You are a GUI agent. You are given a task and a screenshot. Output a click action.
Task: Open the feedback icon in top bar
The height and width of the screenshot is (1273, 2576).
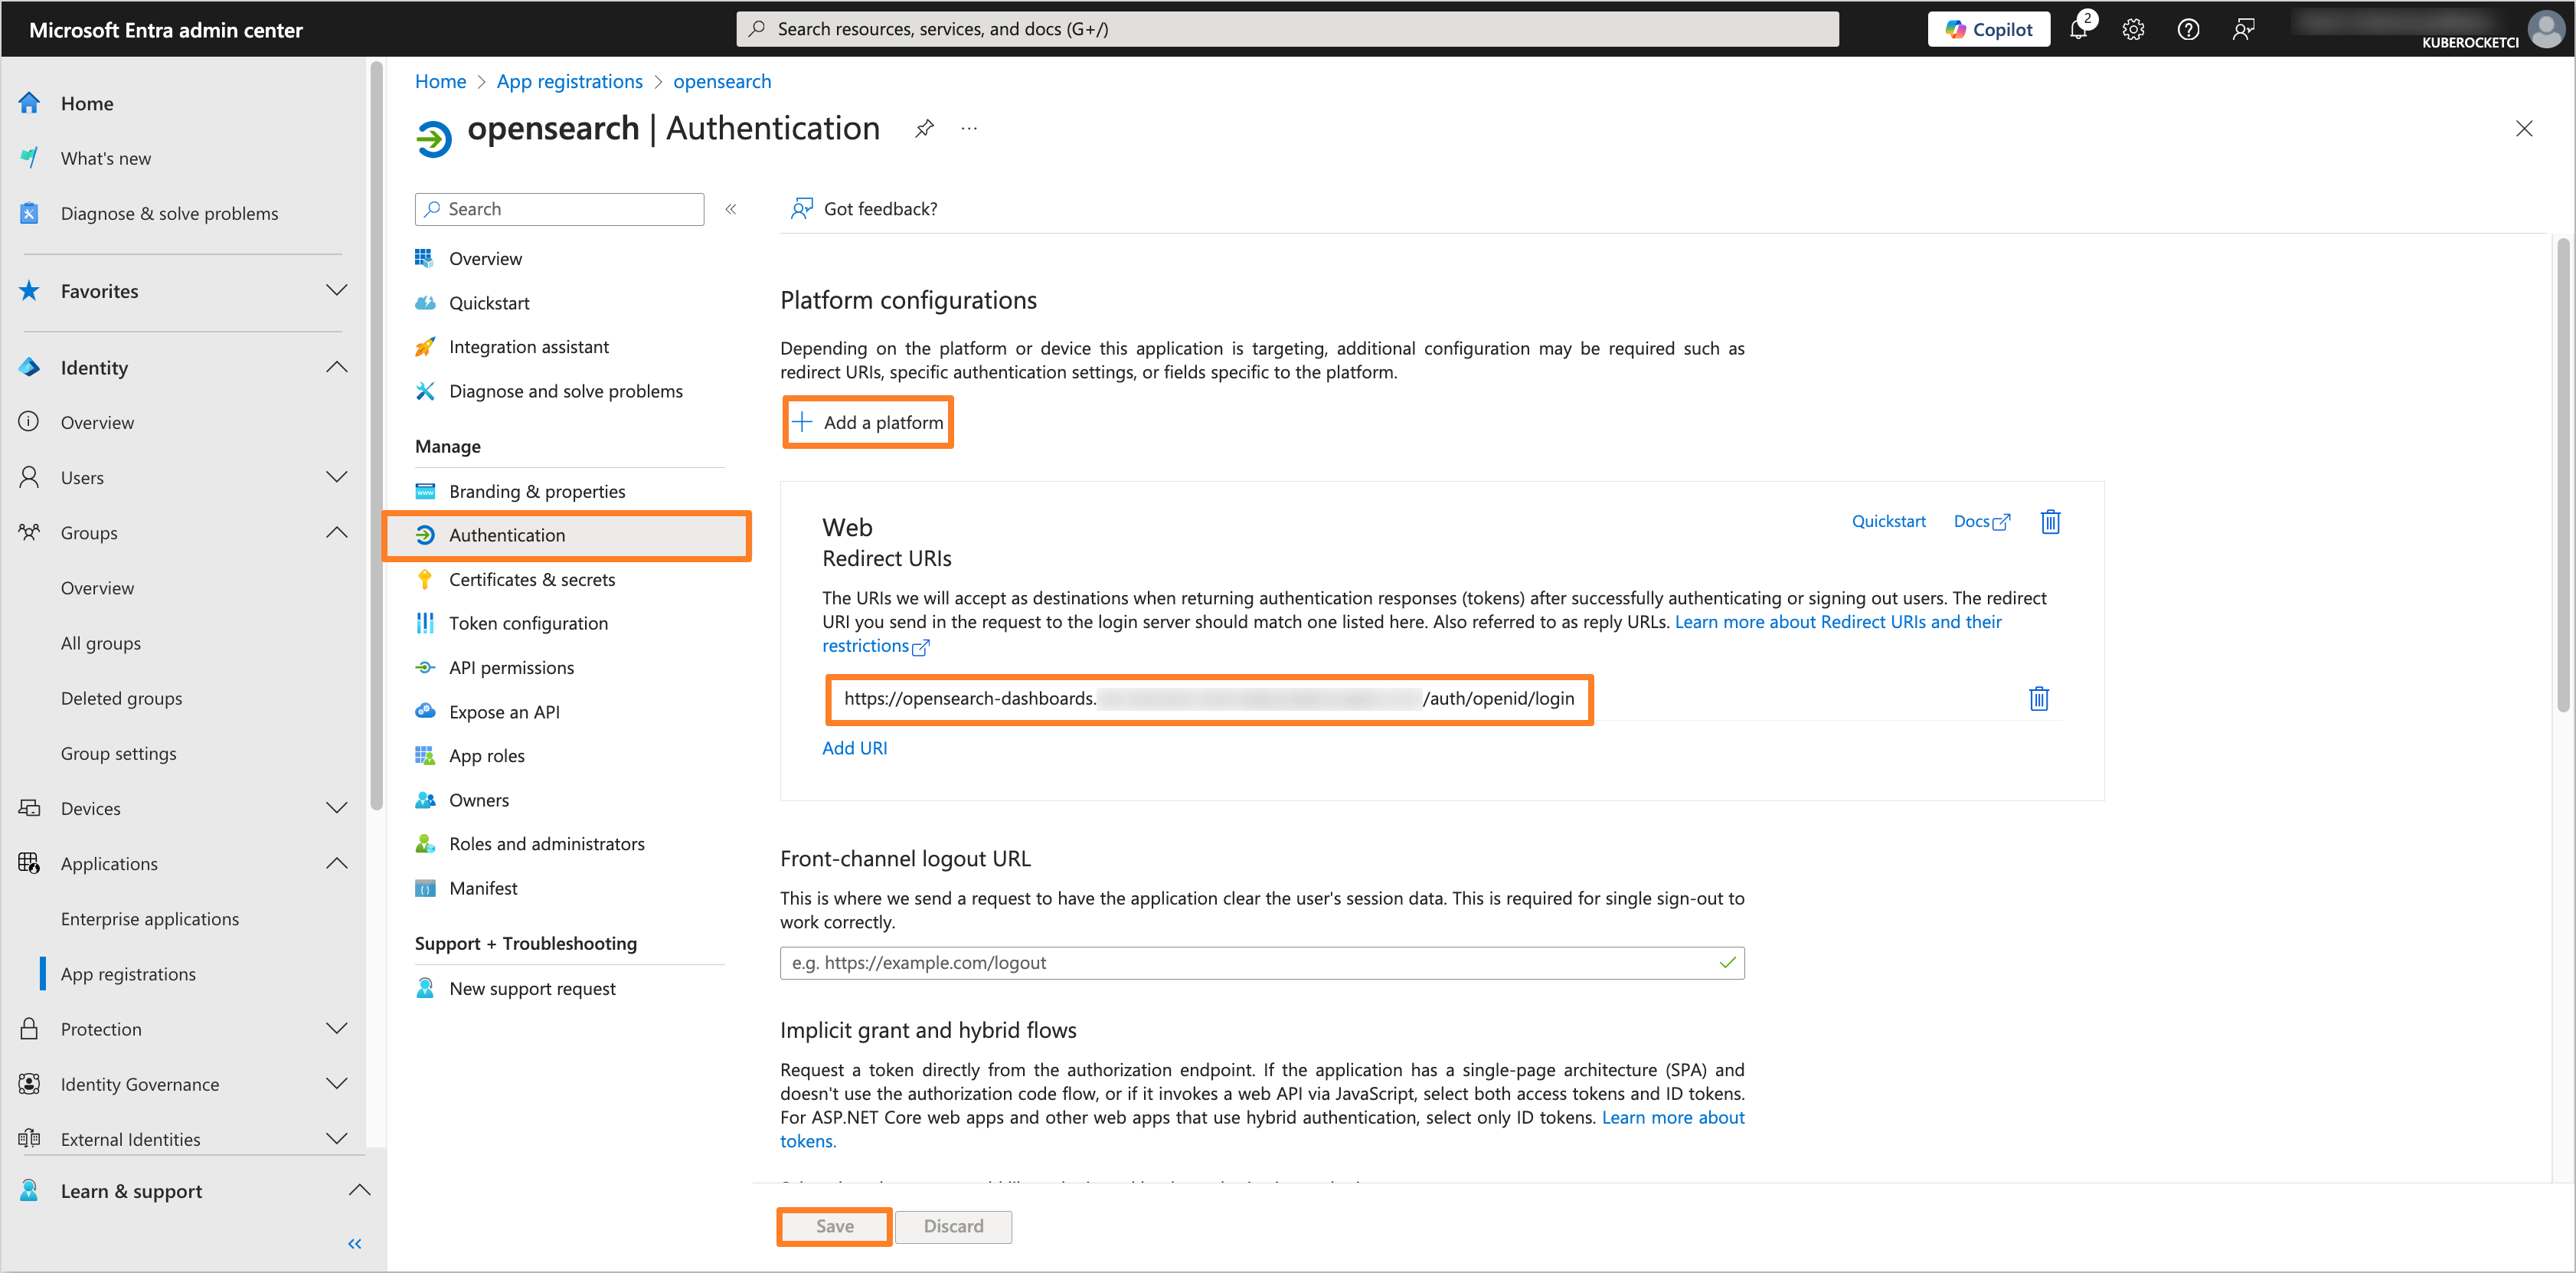(x=2243, y=29)
